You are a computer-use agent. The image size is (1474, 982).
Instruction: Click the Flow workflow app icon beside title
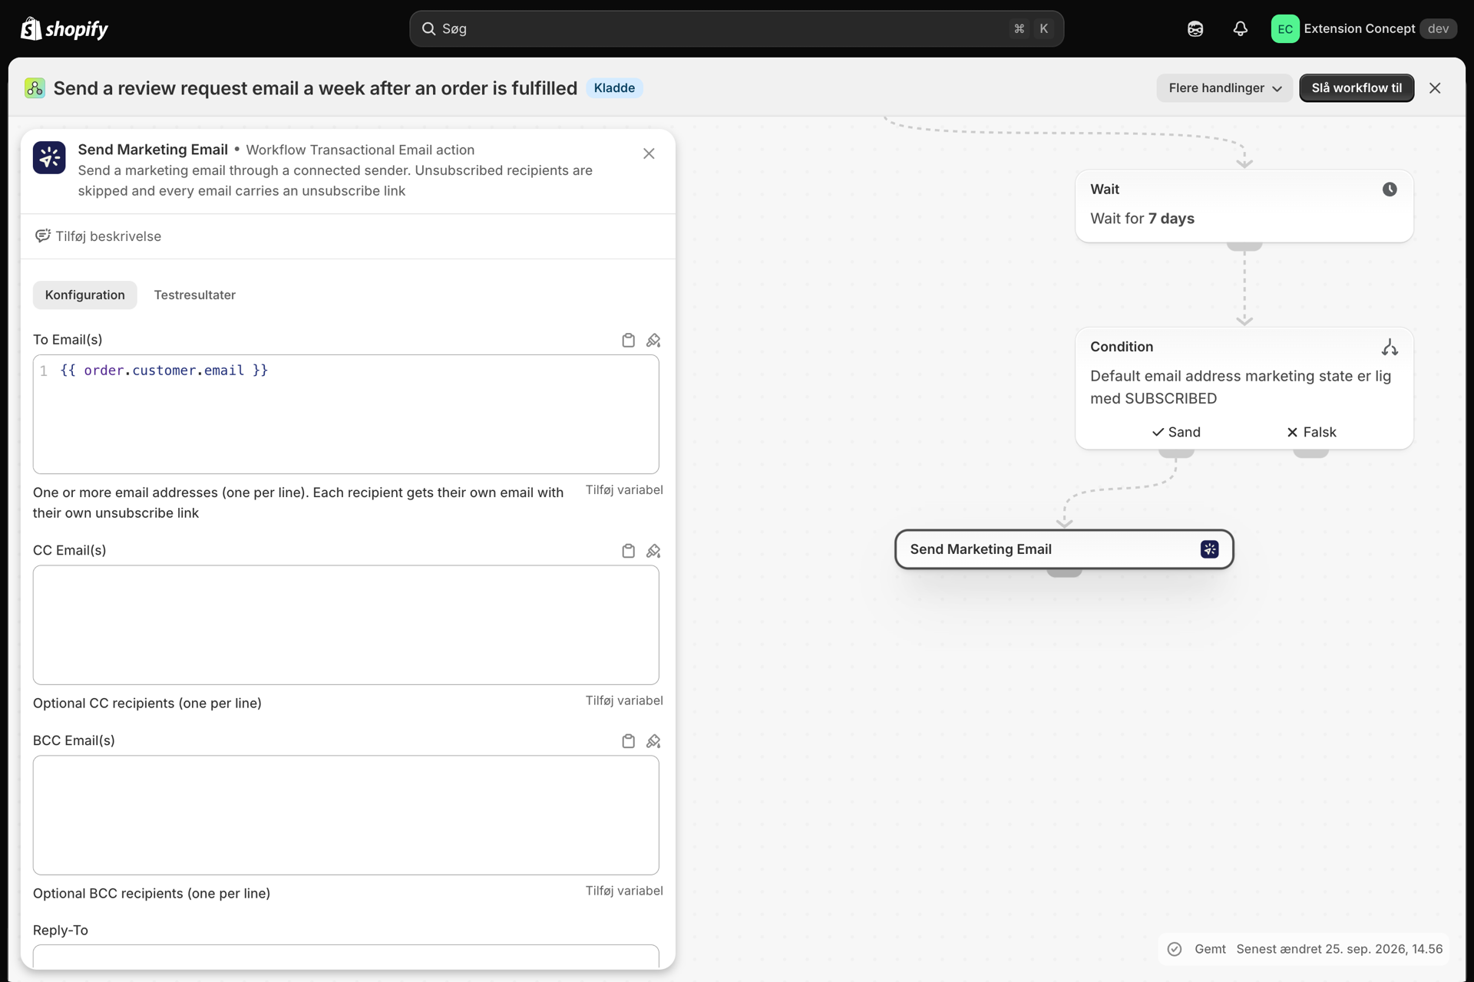(35, 88)
